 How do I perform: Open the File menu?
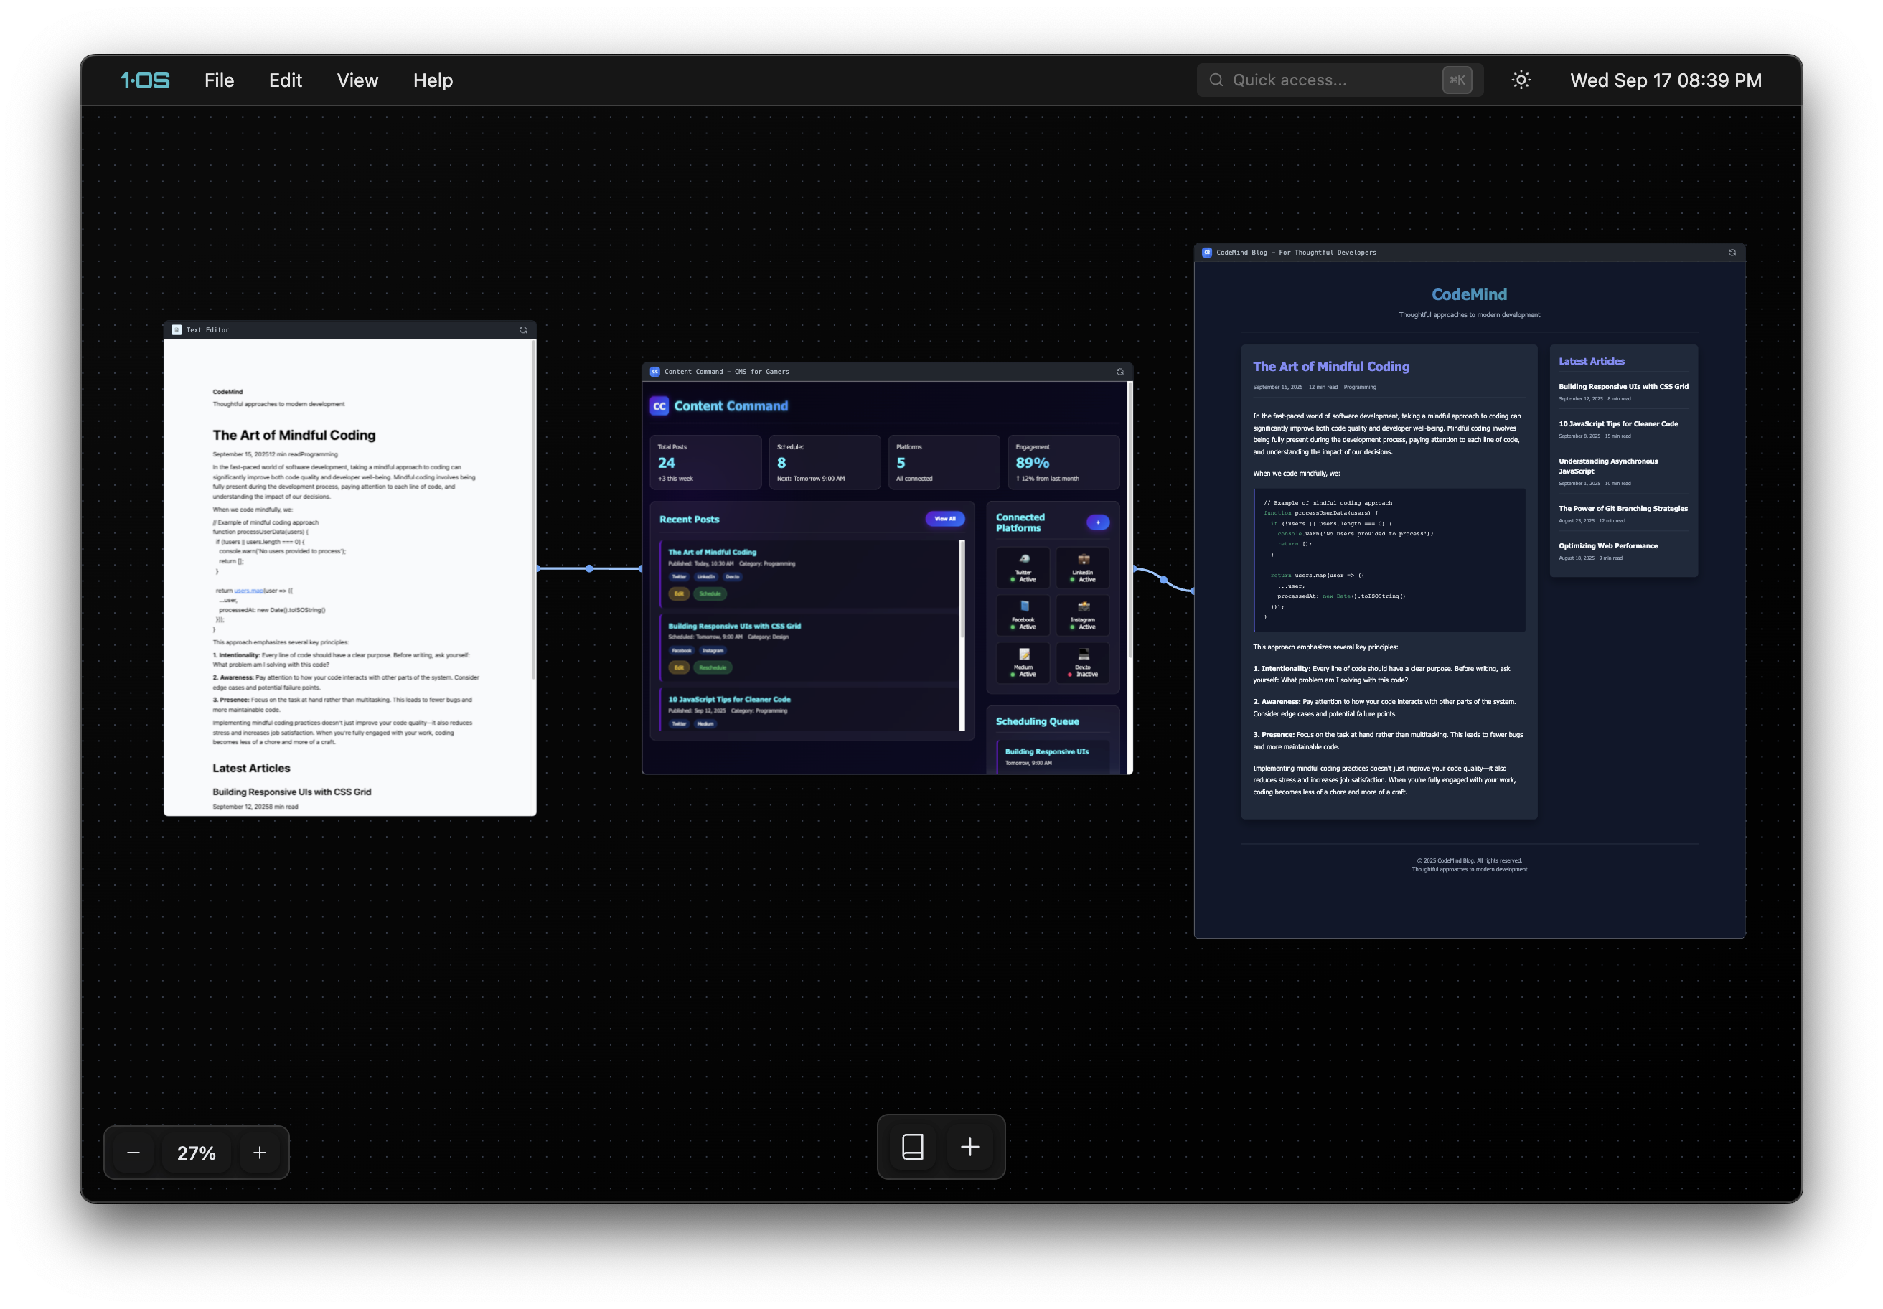(219, 80)
